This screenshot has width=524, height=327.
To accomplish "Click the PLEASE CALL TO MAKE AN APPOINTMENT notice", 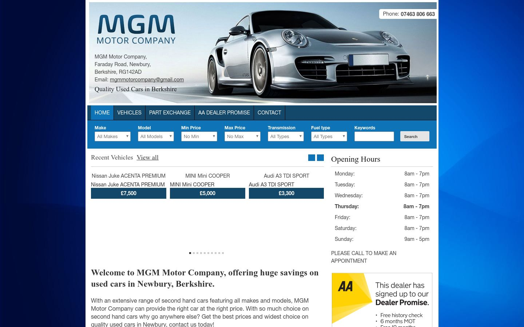I will (x=364, y=257).
